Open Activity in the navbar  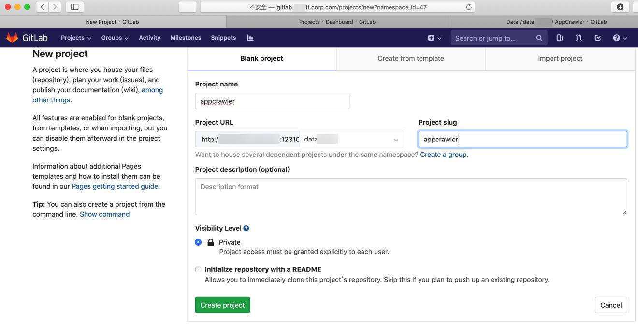click(149, 38)
